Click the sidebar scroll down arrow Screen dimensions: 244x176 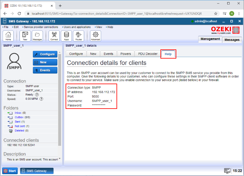click(x=59, y=159)
